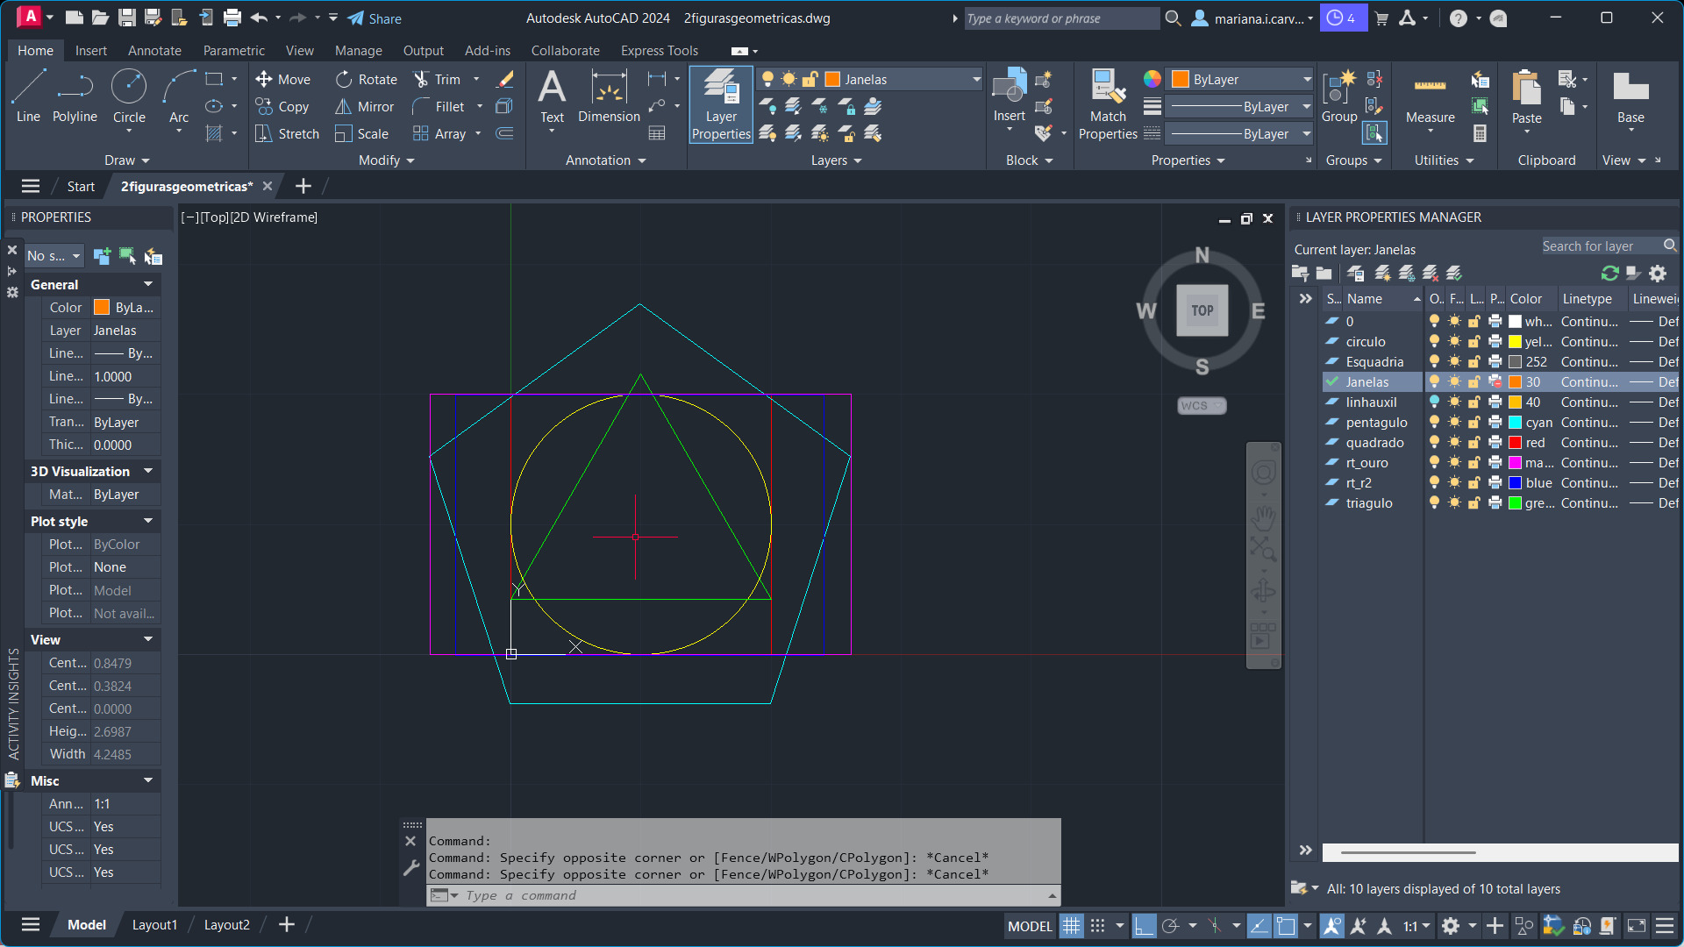The height and width of the screenshot is (947, 1684).
Task: Toggle drawing grid display in status bar
Action: pos(1071,926)
